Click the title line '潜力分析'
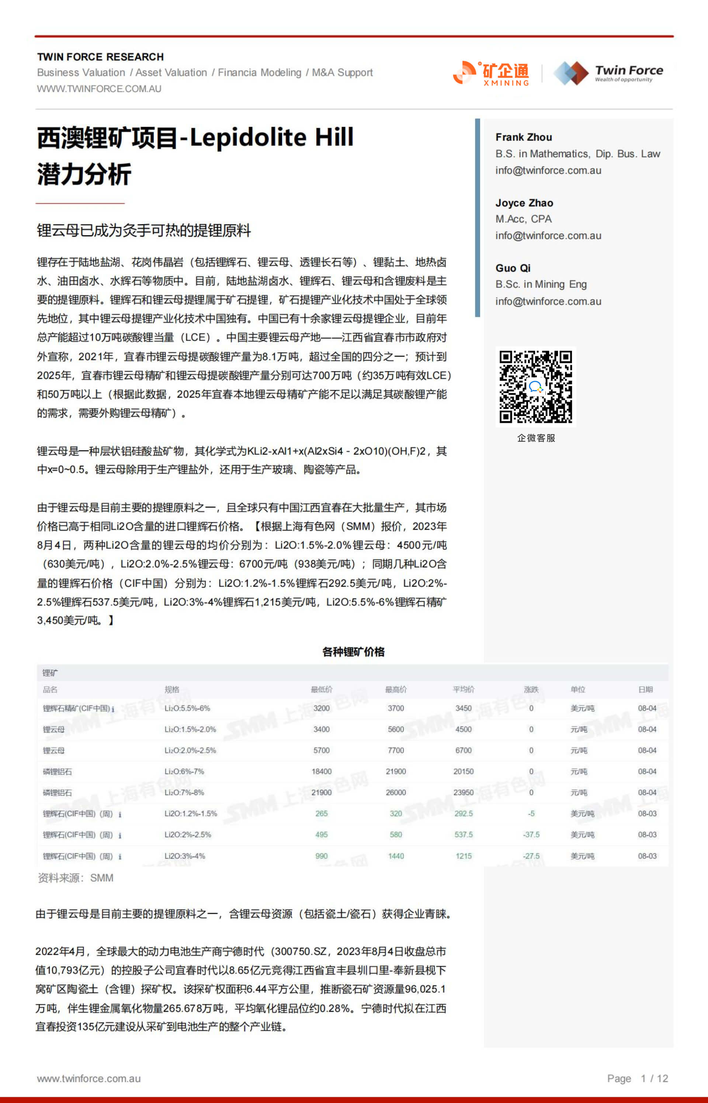This screenshot has height=1103, width=708. tap(84, 174)
